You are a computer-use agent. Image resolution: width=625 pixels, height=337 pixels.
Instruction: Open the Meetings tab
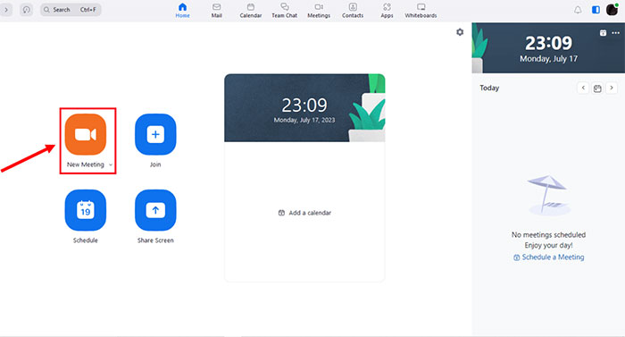pos(319,11)
